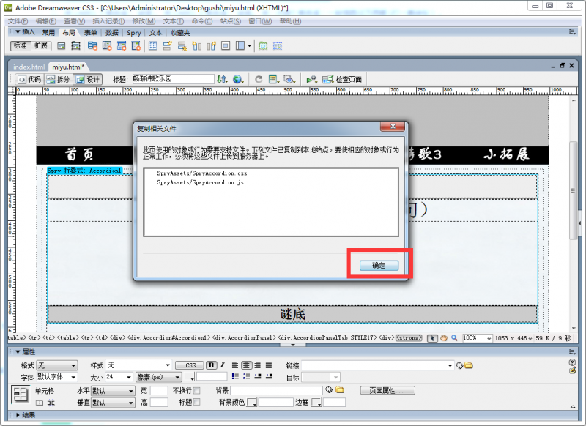
Task: Click the Spry Tabbed Panels icon
Action: pos(107,46)
